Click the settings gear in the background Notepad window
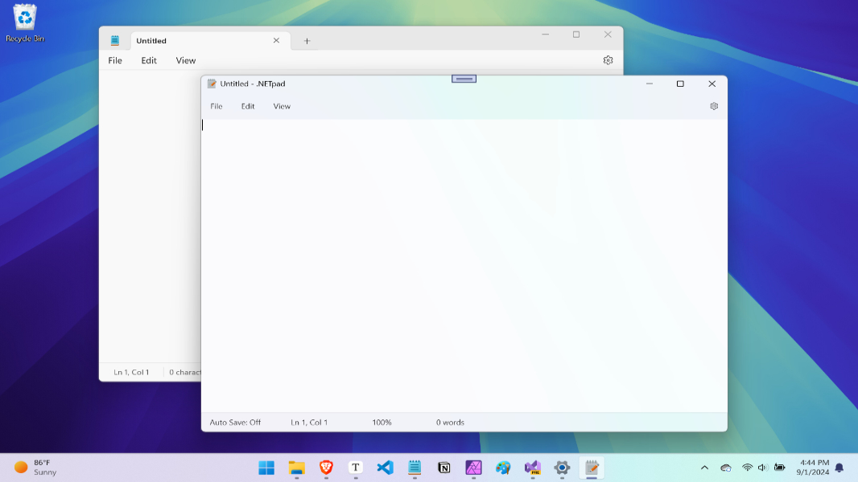This screenshot has width=858, height=482. click(x=608, y=59)
